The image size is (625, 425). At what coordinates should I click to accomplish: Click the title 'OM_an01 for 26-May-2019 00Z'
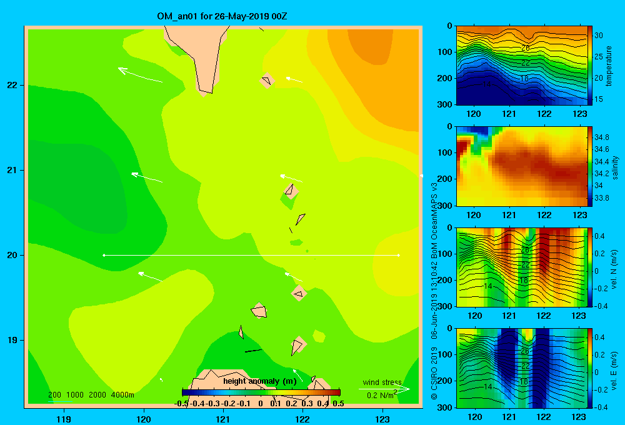[222, 16]
